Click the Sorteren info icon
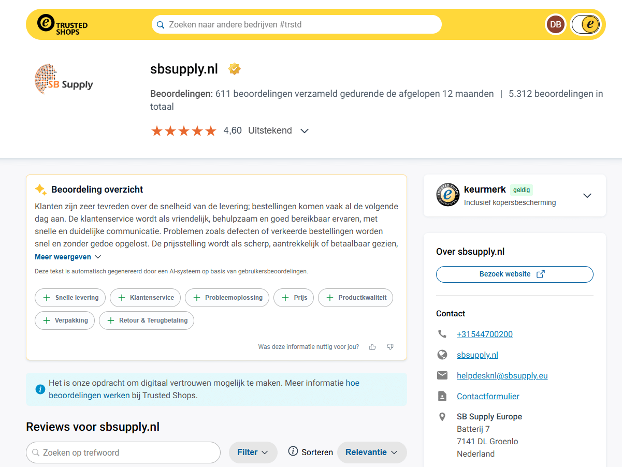 pos(293,452)
